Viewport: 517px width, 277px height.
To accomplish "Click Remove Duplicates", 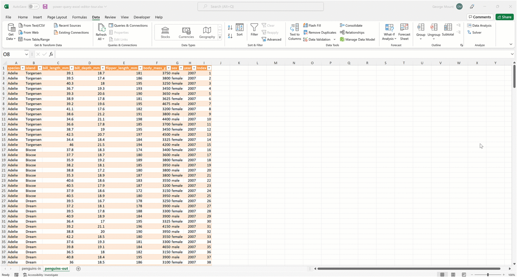I will [x=320, y=33].
